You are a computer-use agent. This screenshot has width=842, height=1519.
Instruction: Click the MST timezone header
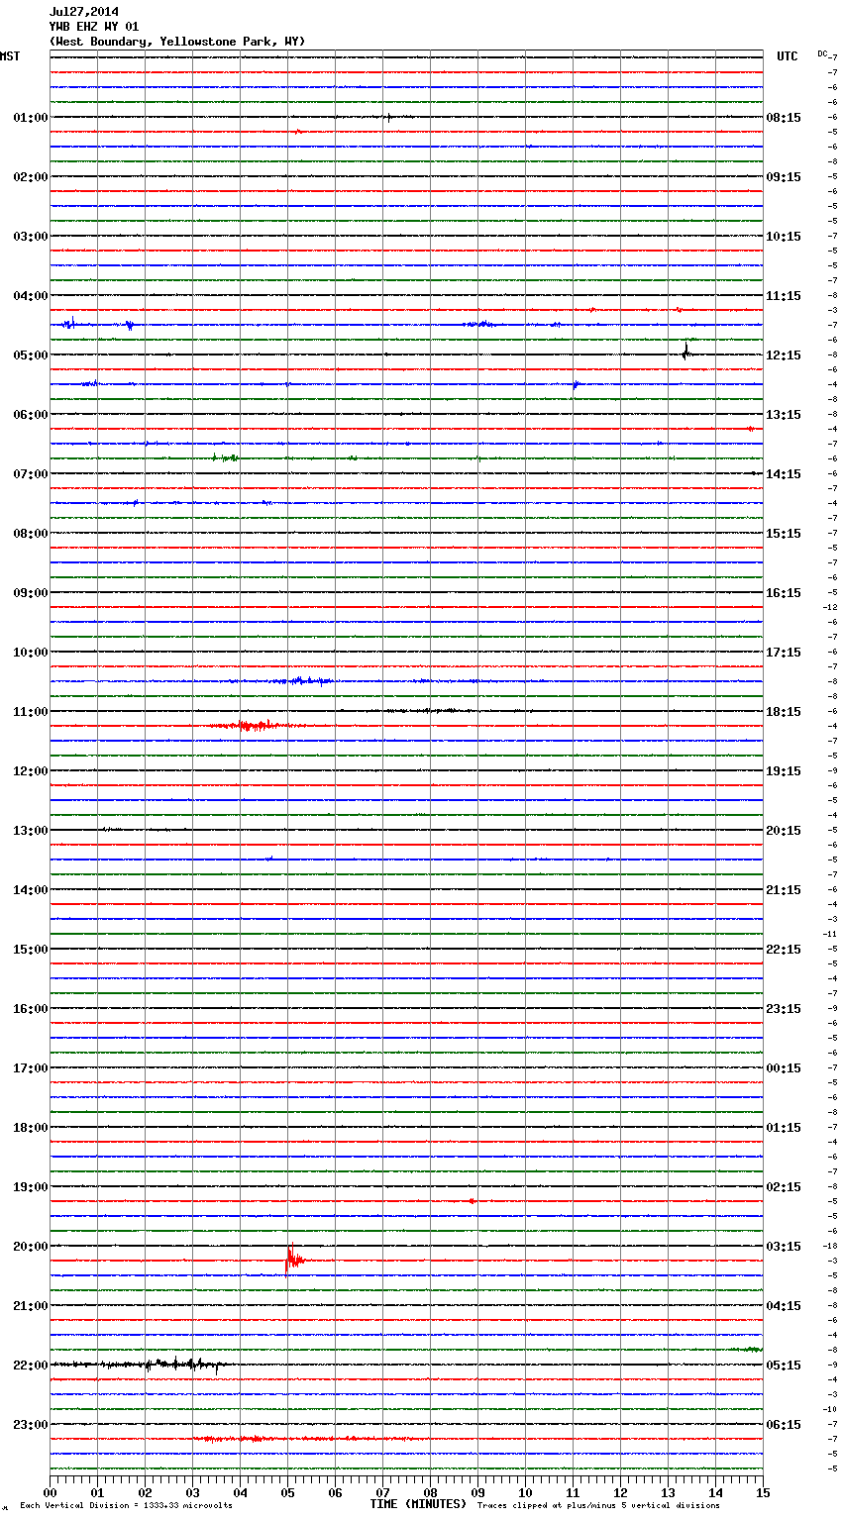tap(10, 56)
